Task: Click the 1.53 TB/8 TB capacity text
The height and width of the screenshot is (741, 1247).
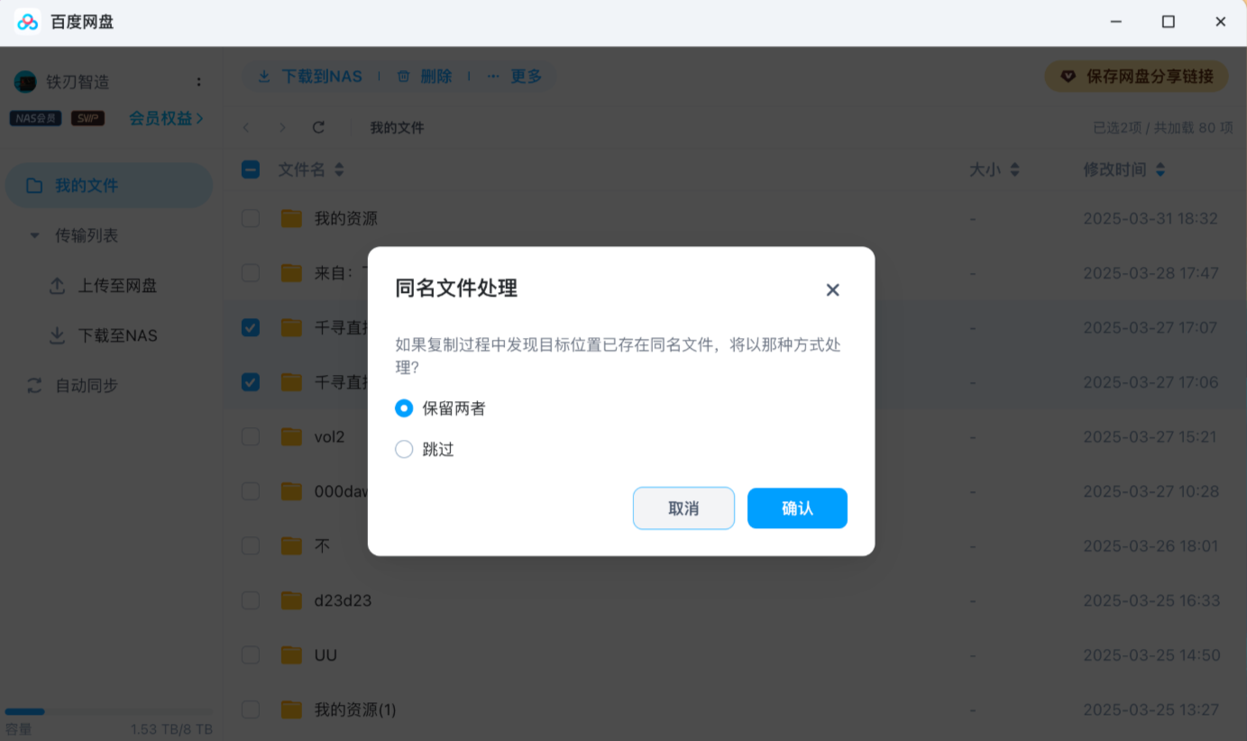Action: (x=171, y=729)
